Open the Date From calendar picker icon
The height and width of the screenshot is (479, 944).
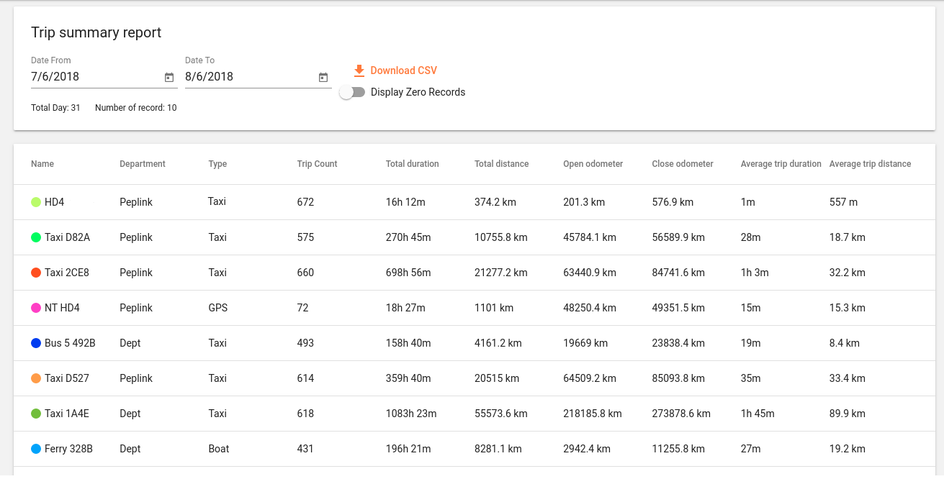tap(169, 78)
